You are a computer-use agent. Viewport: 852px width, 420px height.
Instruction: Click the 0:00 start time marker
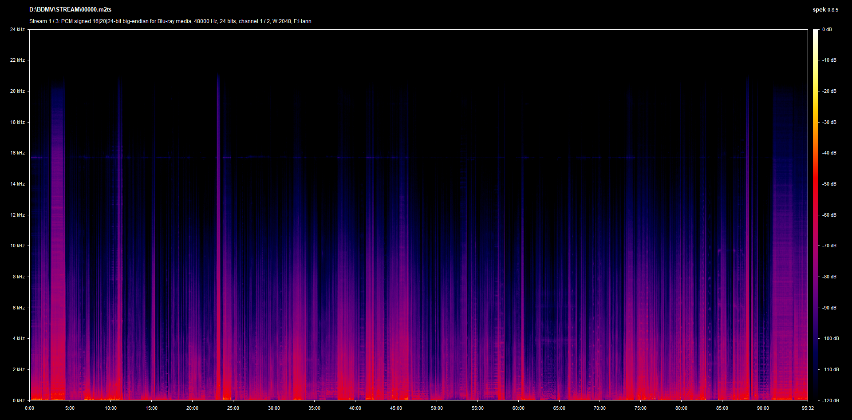(29, 408)
